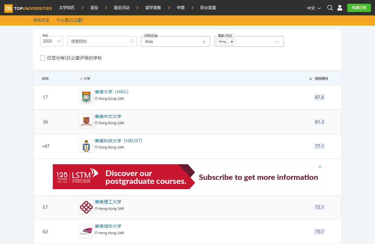Open the 展会活动 menu

(x=122, y=8)
